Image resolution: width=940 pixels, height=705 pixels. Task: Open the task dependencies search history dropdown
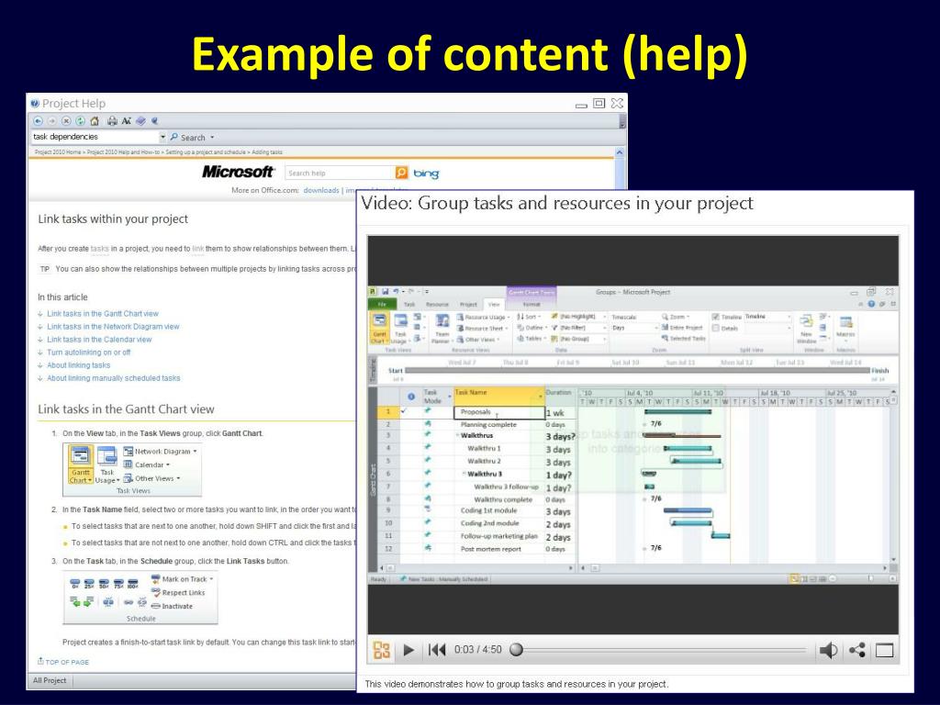(x=162, y=137)
